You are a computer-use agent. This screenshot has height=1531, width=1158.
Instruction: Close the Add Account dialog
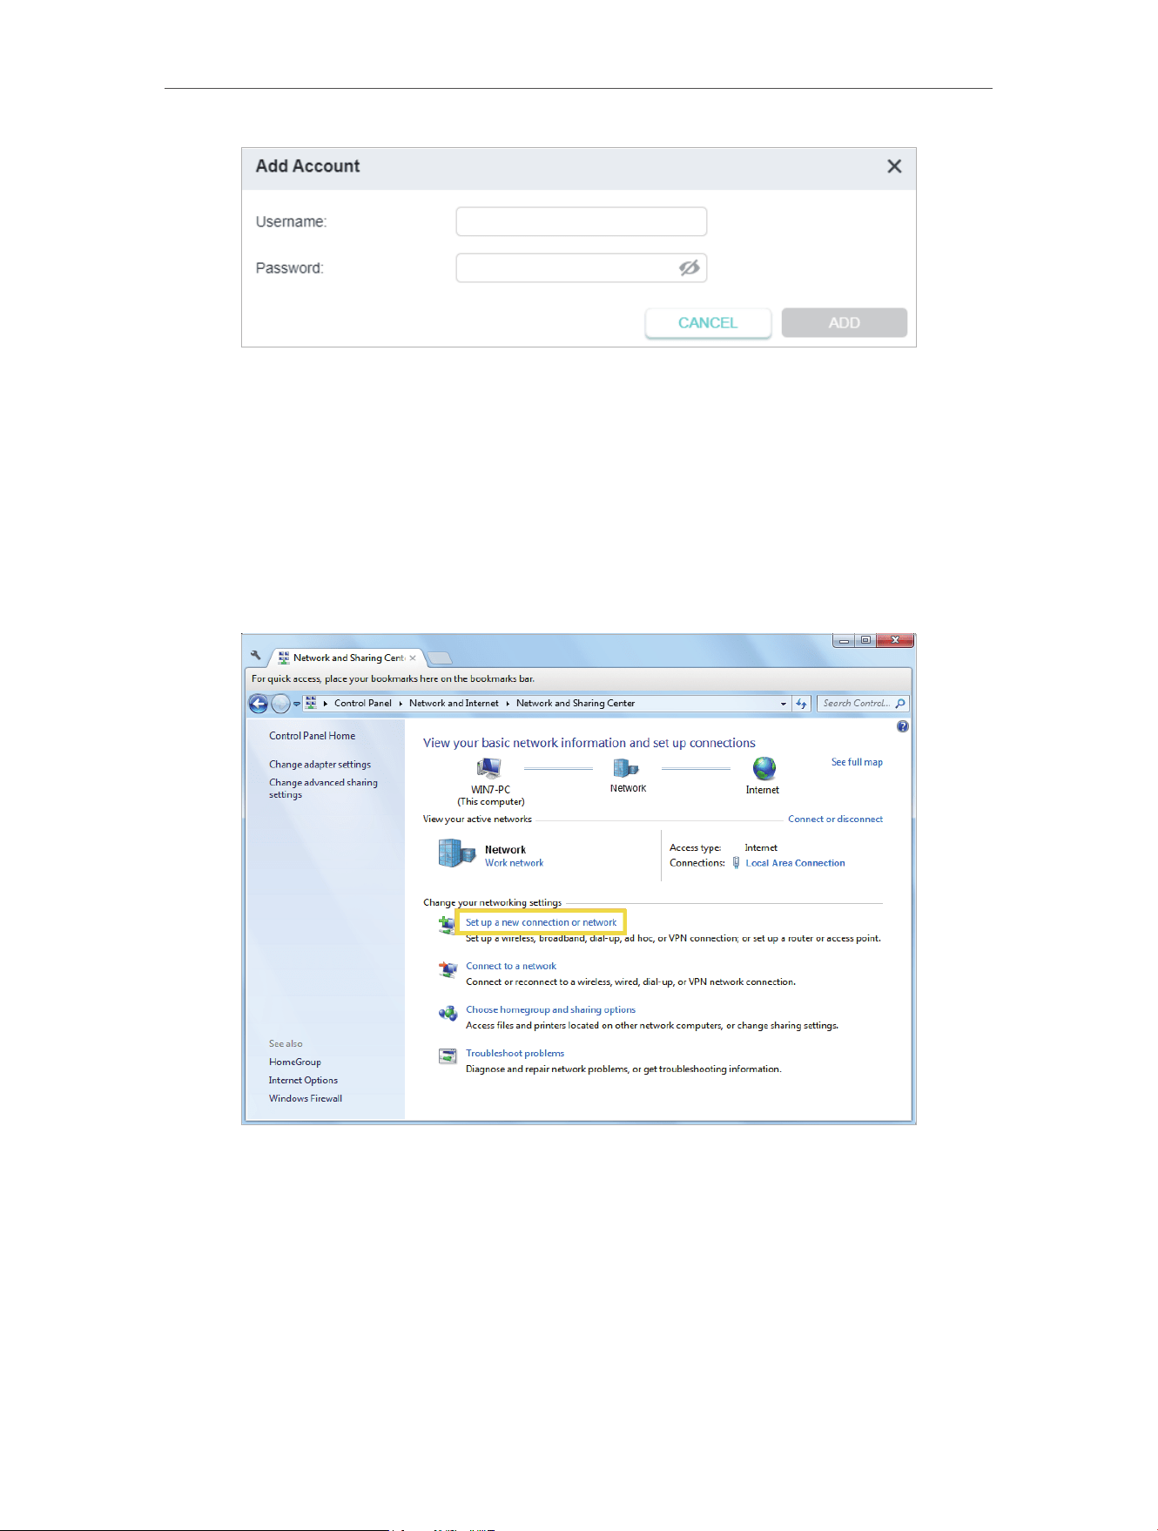(x=894, y=166)
